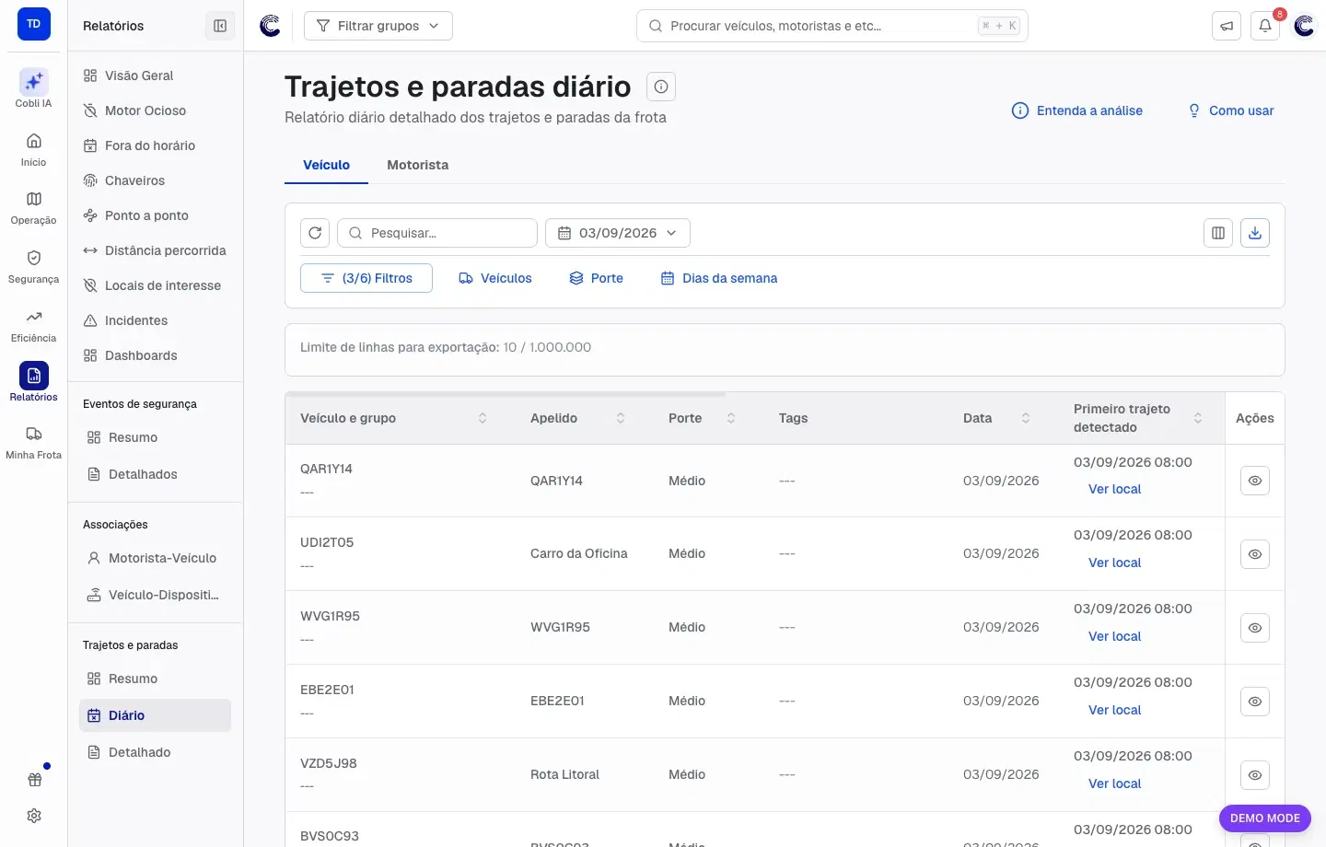This screenshot has height=847, width=1326.
Task: Refresh the report table
Action: [315, 233]
